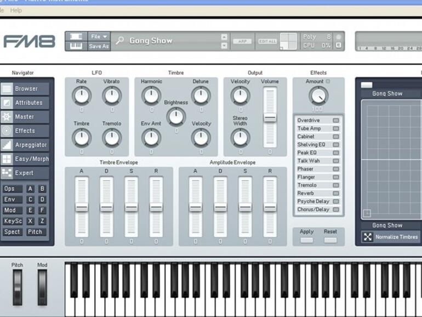Image resolution: width=422 pixels, height=317 pixels.
Task: Click the Reset button
Action: pos(330,240)
